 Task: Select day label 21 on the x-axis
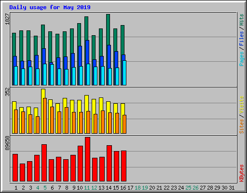159,188
